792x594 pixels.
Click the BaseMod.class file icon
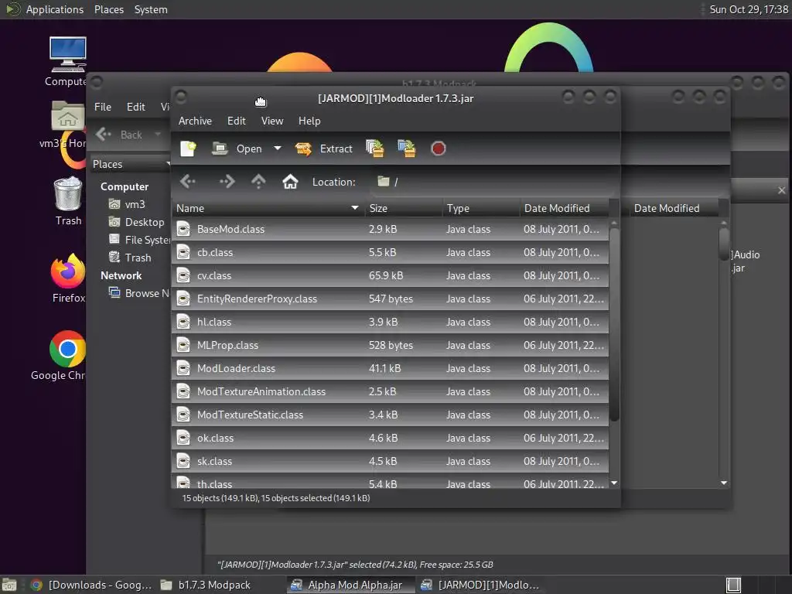coord(183,229)
